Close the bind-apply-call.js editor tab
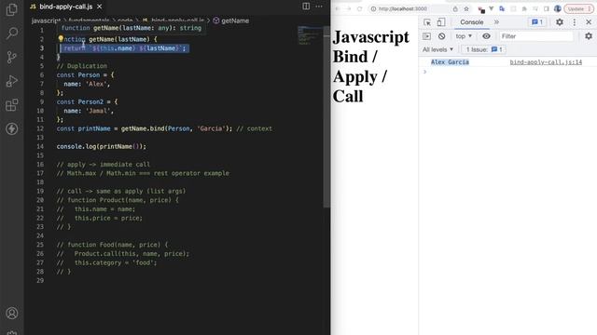 coord(100,7)
